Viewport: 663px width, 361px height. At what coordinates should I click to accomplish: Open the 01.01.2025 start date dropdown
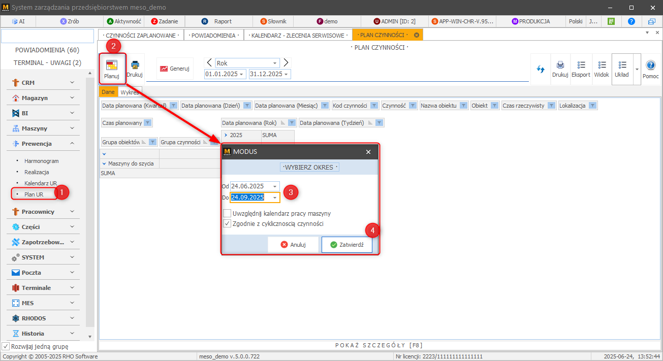pos(241,74)
